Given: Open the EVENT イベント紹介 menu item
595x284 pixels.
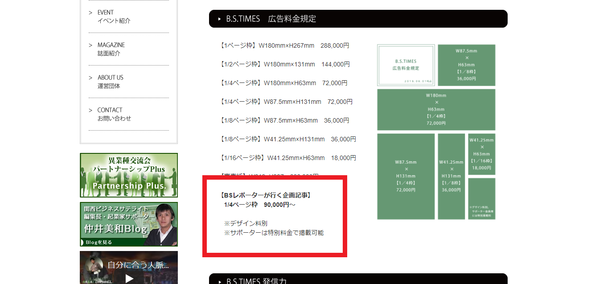Looking at the screenshot, I should click(129, 16).
